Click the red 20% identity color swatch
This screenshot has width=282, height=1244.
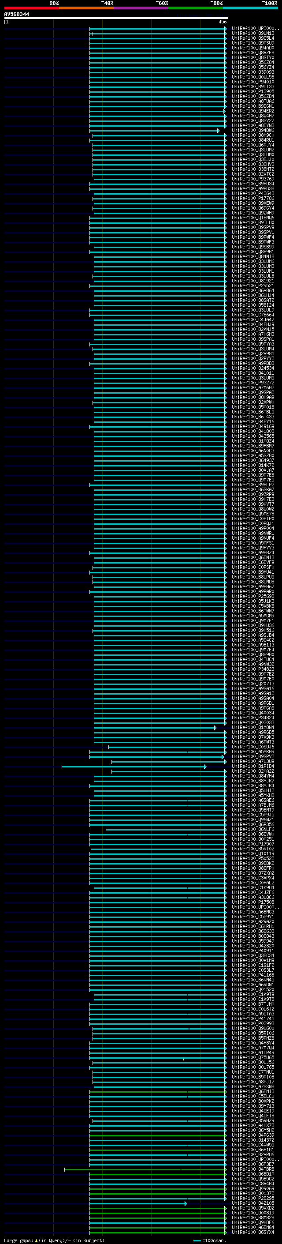point(31,8)
